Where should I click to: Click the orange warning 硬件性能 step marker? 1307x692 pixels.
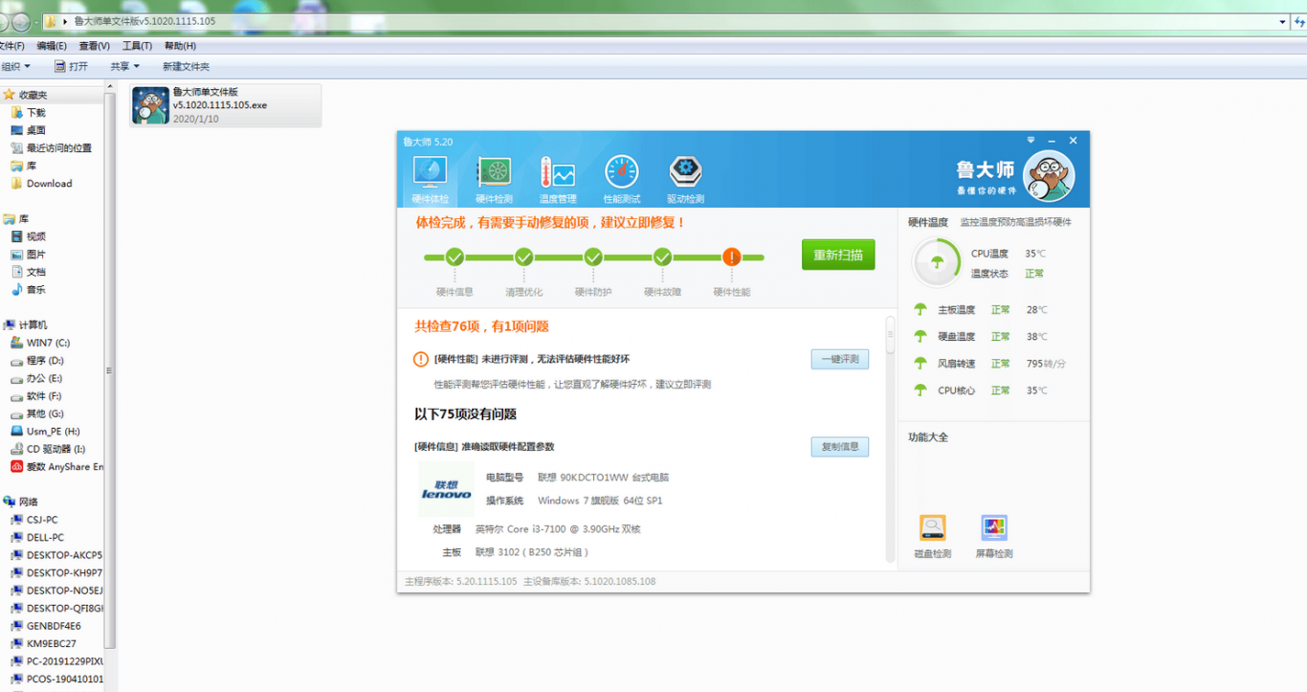click(732, 257)
